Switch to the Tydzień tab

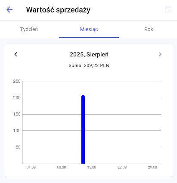(x=29, y=29)
